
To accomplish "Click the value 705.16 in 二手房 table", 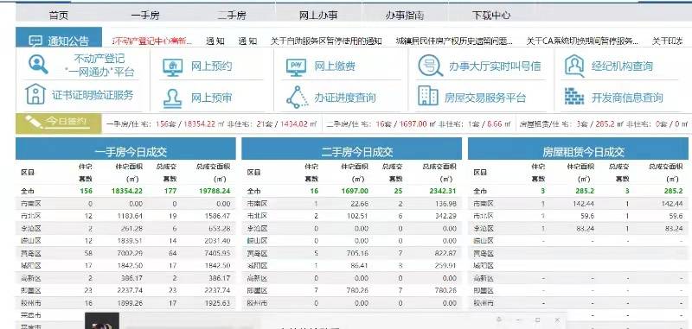I will (x=356, y=253).
